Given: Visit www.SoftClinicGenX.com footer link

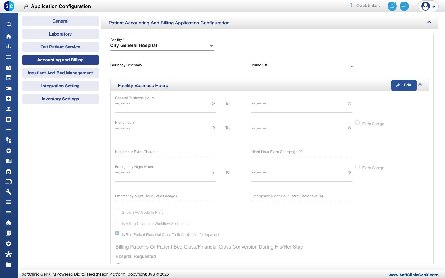Looking at the screenshot, I should point(413,275).
